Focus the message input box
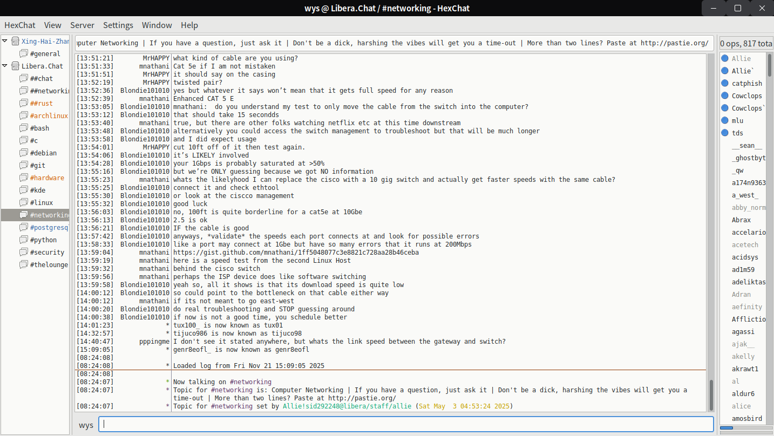 pyautogui.click(x=406, y=425)
